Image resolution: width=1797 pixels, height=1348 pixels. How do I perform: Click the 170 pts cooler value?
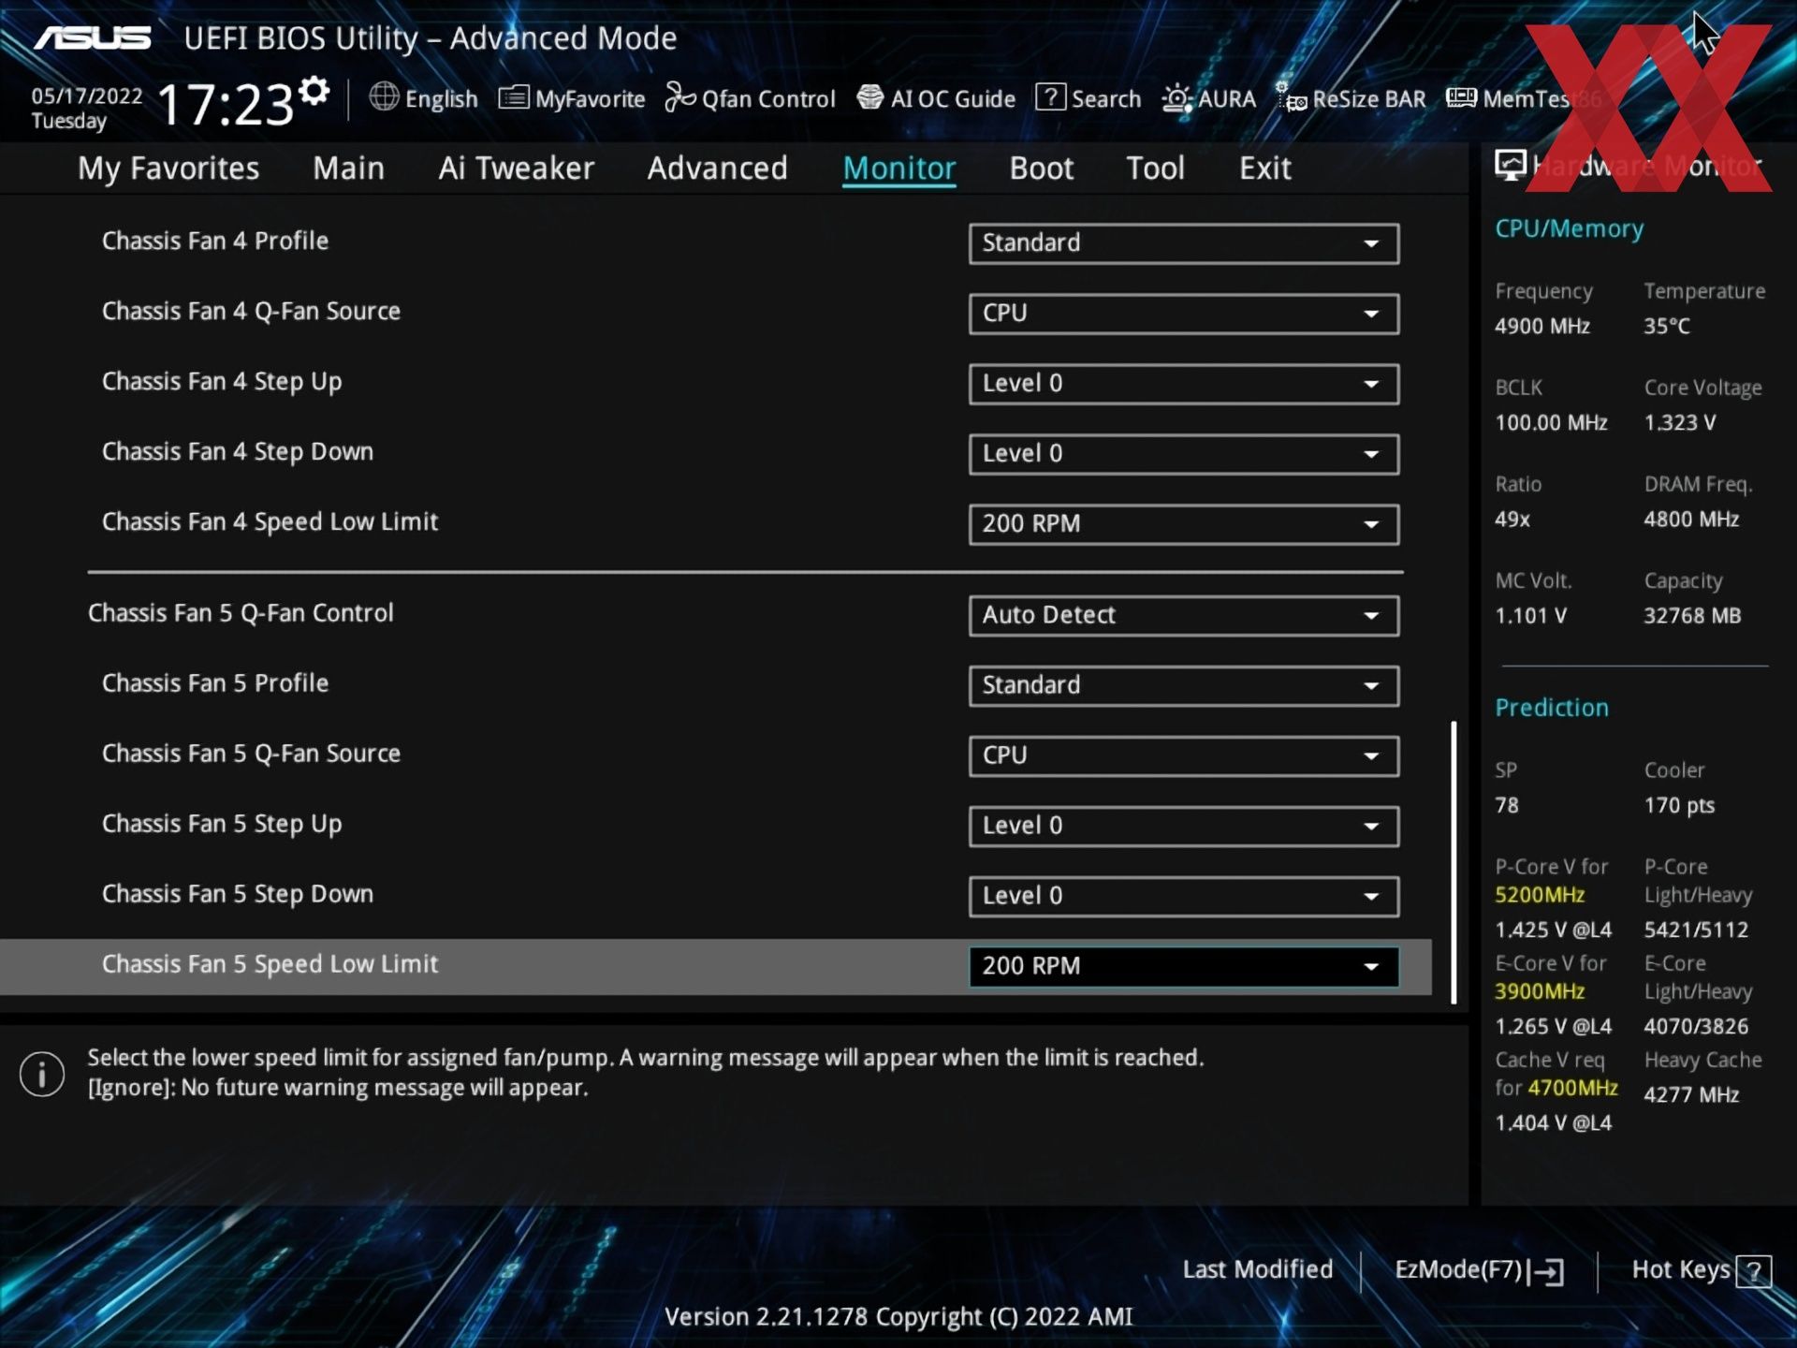coord(1679,806)
